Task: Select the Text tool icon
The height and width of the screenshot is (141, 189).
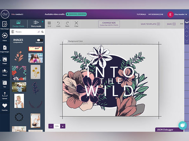Action: (x=5, y=84)
